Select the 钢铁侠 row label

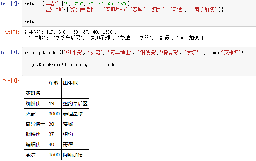tap(36, 134)
